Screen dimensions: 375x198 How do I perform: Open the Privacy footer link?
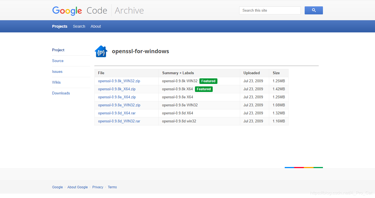pyautogui.click(x=98, y=187)
